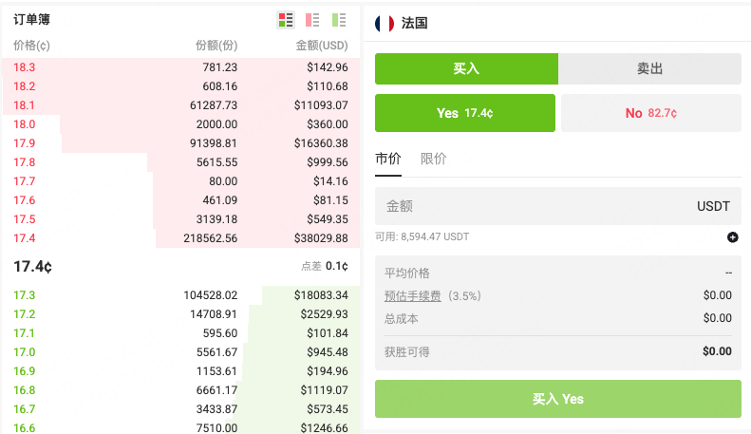Select ask price 18.0 row

(181, 124)
